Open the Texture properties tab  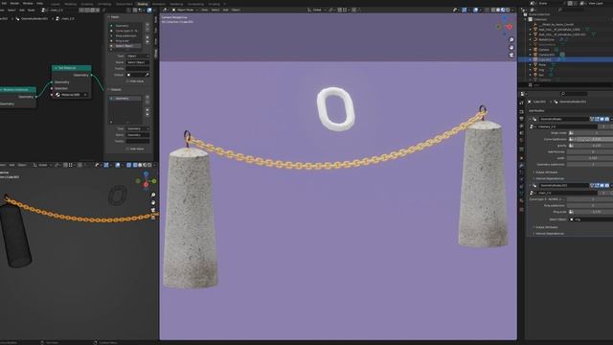[x=521, y=210]
